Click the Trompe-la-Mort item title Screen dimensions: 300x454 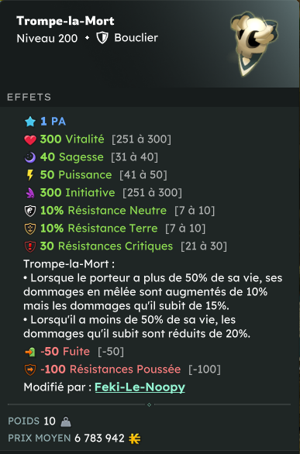[65, 21]
